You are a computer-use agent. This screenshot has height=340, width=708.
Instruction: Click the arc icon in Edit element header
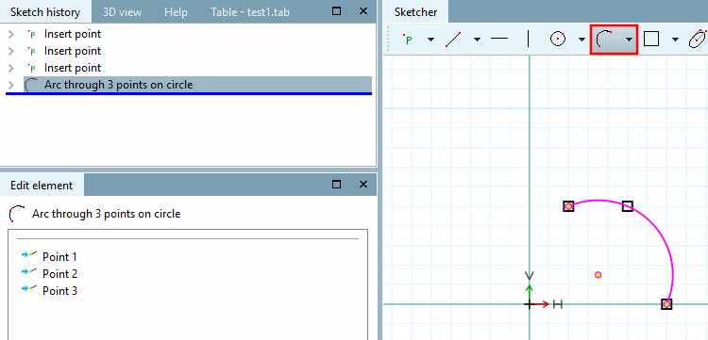click(17, 214)
